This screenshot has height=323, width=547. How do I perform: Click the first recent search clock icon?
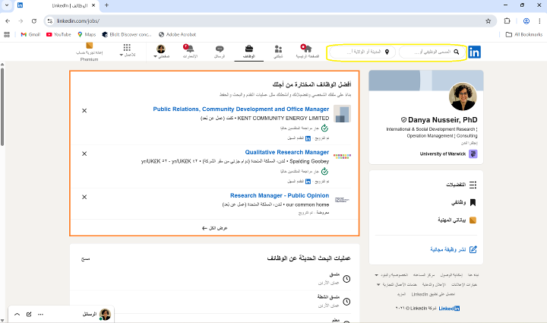pyautogui.click(x=346, y=279)
